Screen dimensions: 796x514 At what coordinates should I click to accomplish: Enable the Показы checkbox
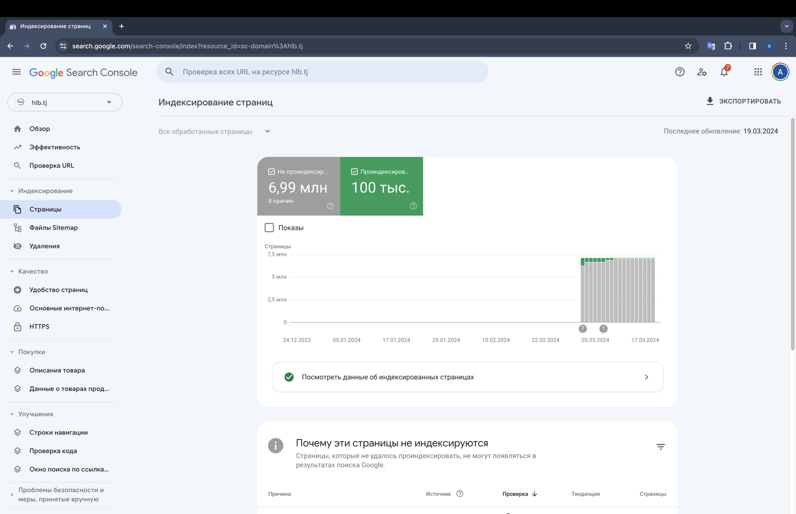[x=269, y=227]
